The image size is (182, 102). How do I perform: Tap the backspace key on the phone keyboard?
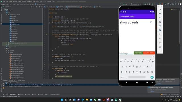click(152, 72)
